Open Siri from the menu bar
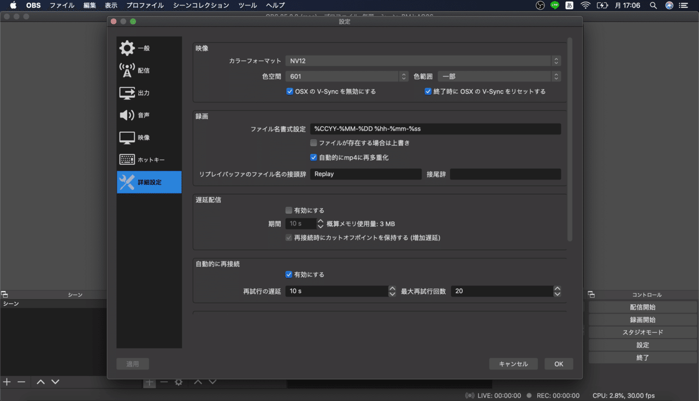 coord(670,5)
